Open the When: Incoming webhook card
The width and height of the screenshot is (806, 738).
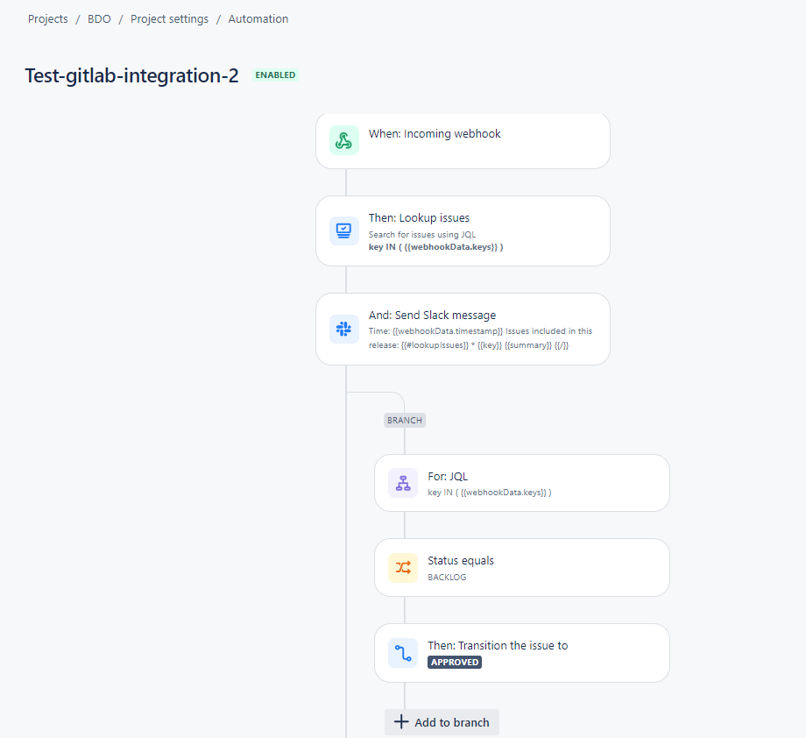[x=463, y=140]
